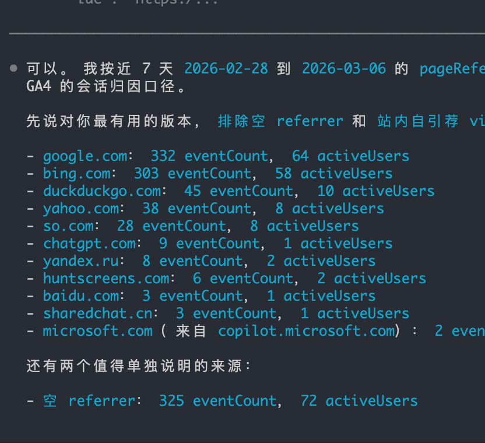Click the 38 eventCount value
485x443 pixels.
[x=196, y=209]
